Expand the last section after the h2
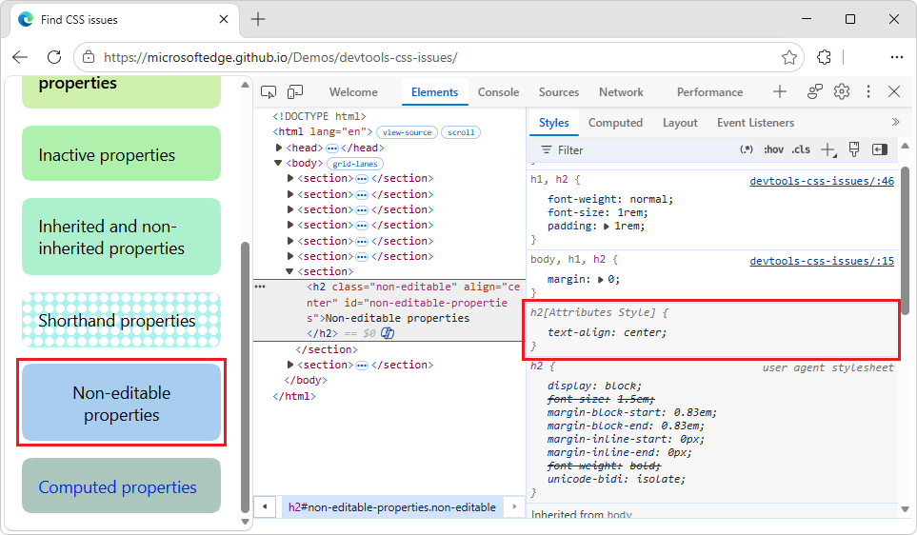 click(290, 365)
